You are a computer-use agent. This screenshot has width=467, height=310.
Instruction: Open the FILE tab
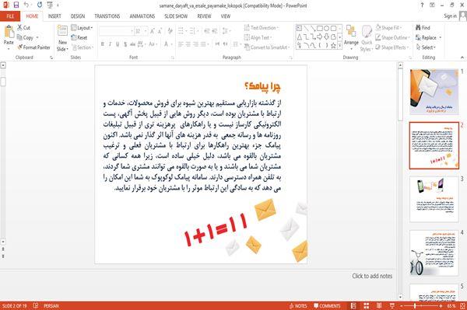click(10, 16)
